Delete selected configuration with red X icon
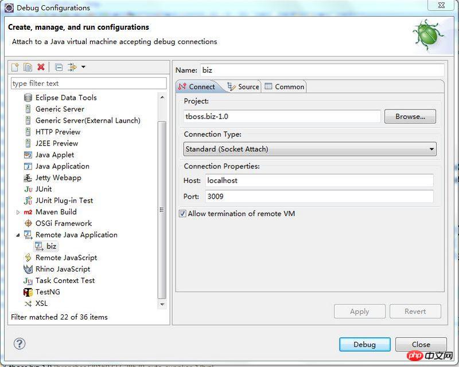The image size is (459, 367). (x=41, y=68)
